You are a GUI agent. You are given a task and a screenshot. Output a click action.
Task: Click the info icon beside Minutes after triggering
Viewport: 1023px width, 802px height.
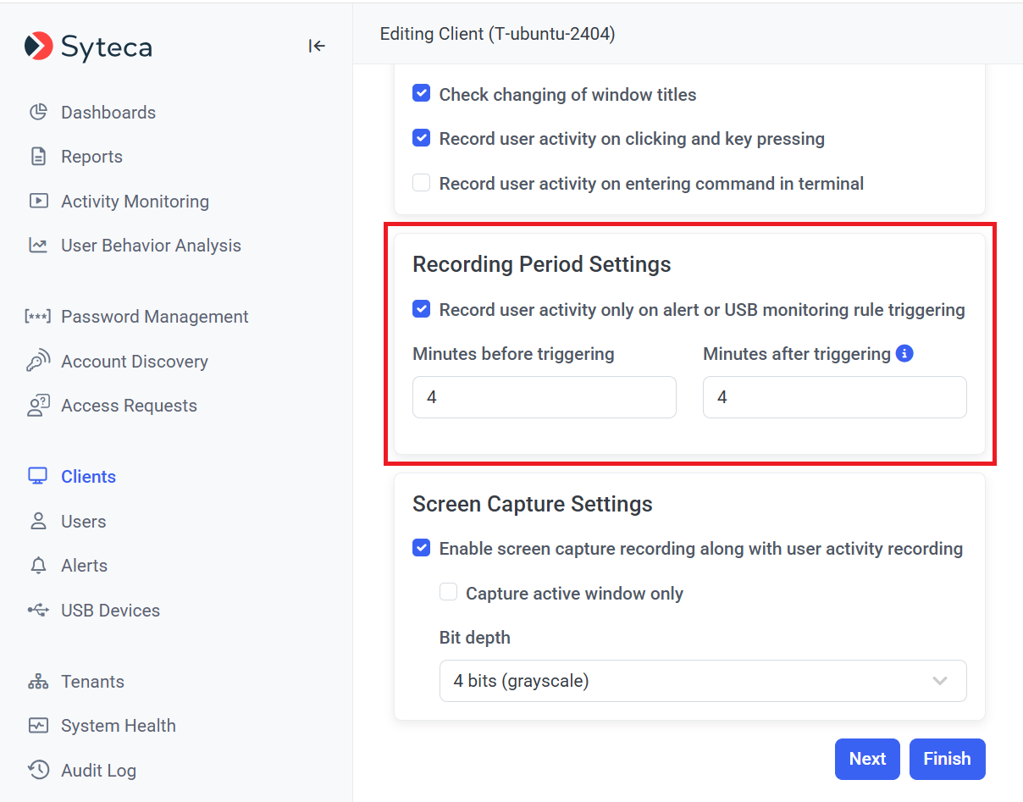pos(904,354)
